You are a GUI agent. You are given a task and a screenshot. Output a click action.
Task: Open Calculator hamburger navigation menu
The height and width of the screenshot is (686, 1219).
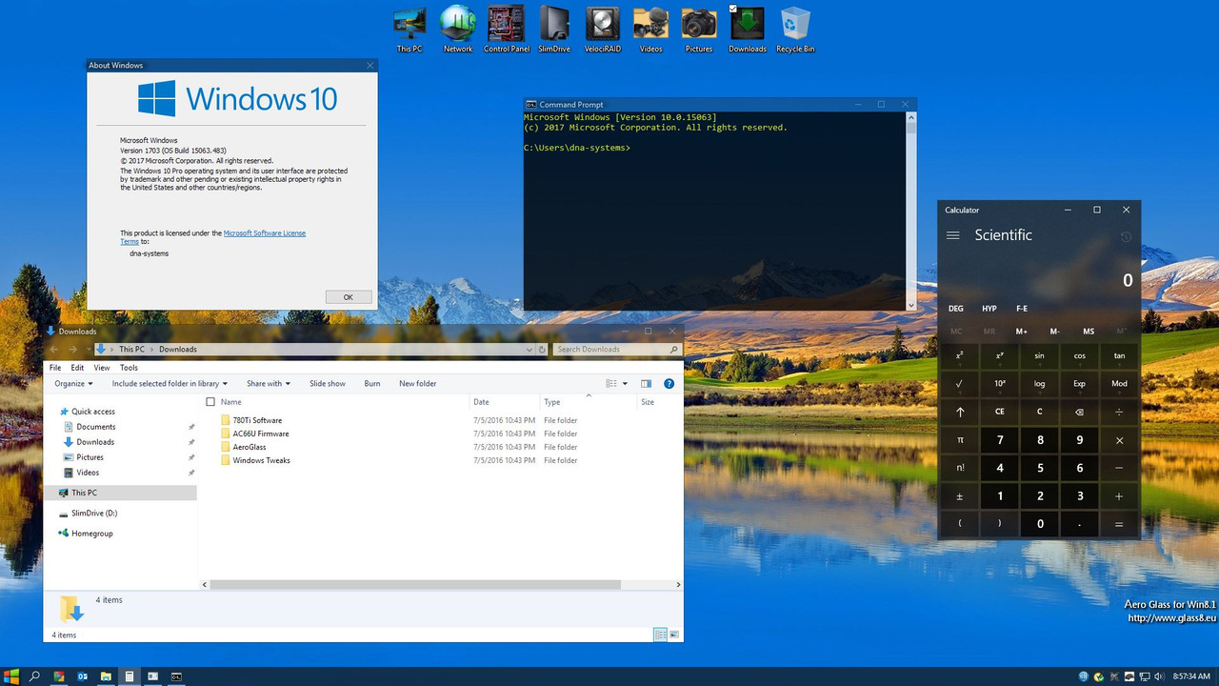(953, 235)
